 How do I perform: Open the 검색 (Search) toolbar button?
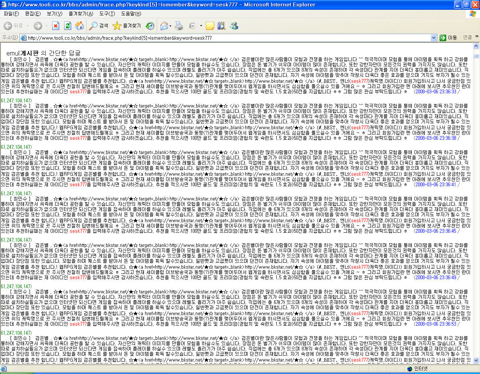[x=99, y=26]
